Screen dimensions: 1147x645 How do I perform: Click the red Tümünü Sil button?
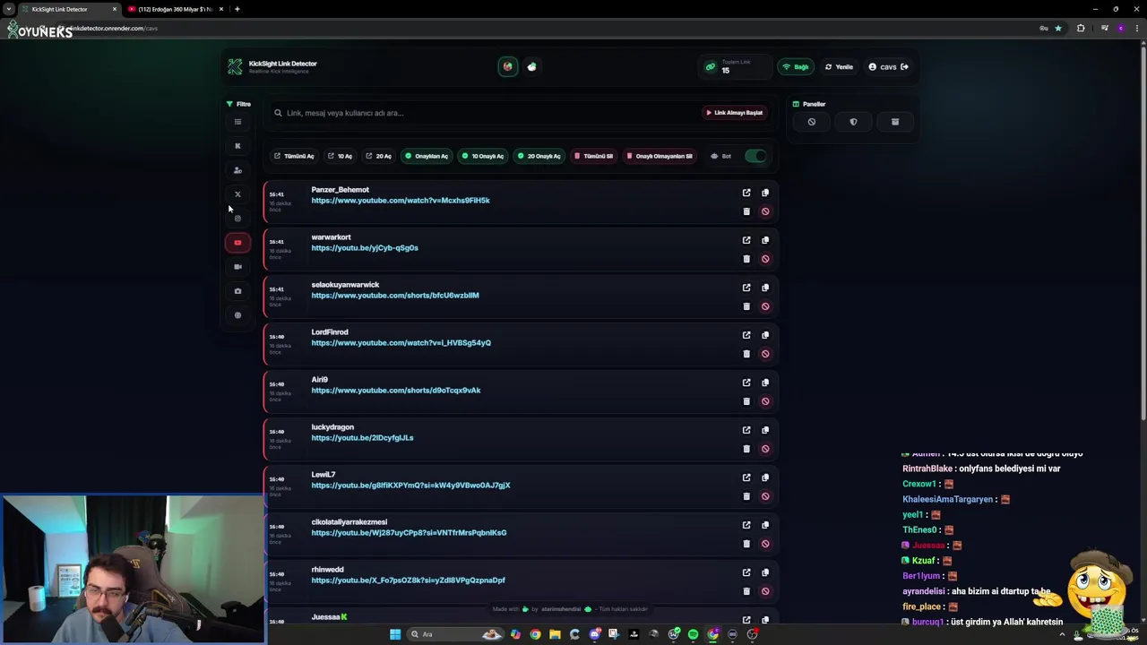pyautogui.click(x=594, y=156)
